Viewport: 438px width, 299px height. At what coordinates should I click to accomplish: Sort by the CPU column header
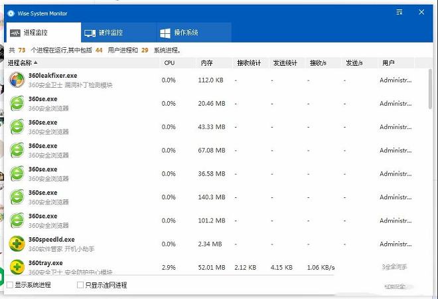point(169,63)
